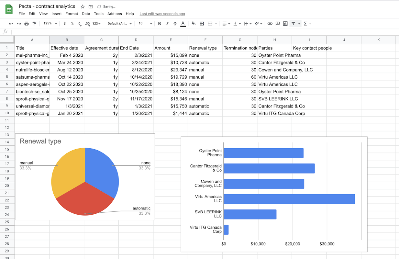The image size is (399, 259).
Task: Open text wrapping dropdown
Action: 248,24
